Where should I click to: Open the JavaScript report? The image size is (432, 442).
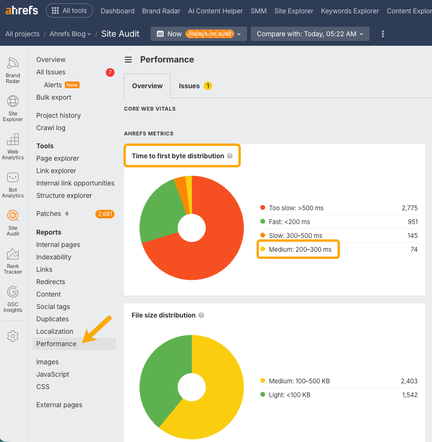click(x=53, y=374)
